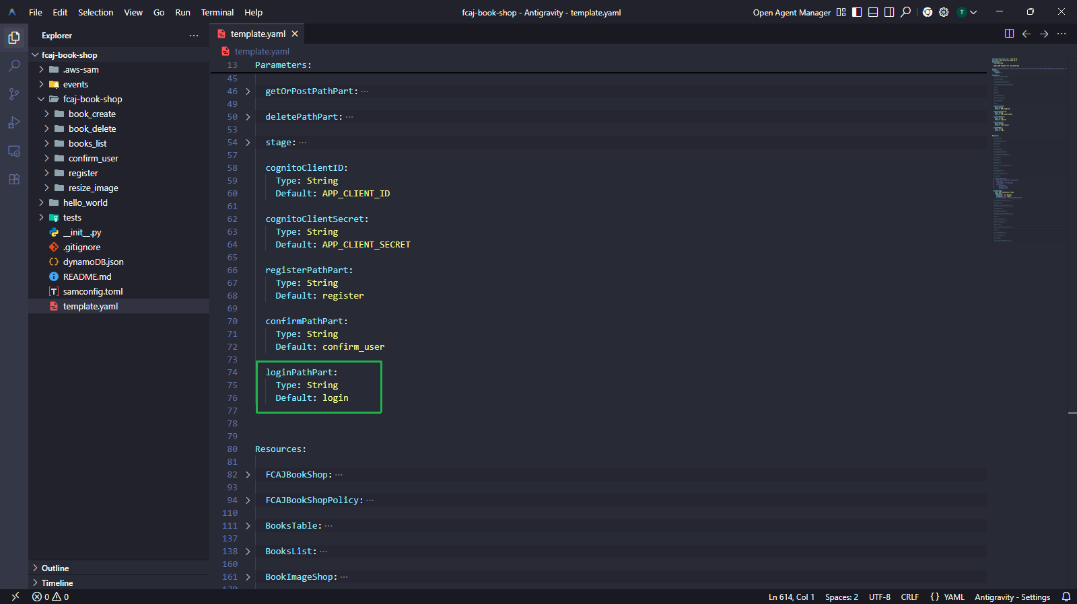Toggle bottom panel visibility
Viewport: 1077px width, 604px height.
pyautogui.click(x=873, y=12)
